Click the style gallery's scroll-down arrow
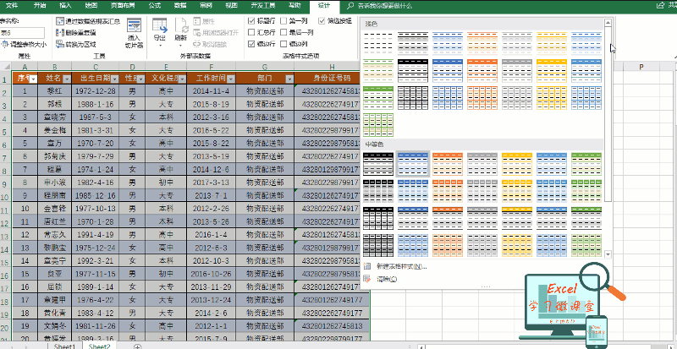The height and width of the screenshot is (349, 677). click(608, 254)
